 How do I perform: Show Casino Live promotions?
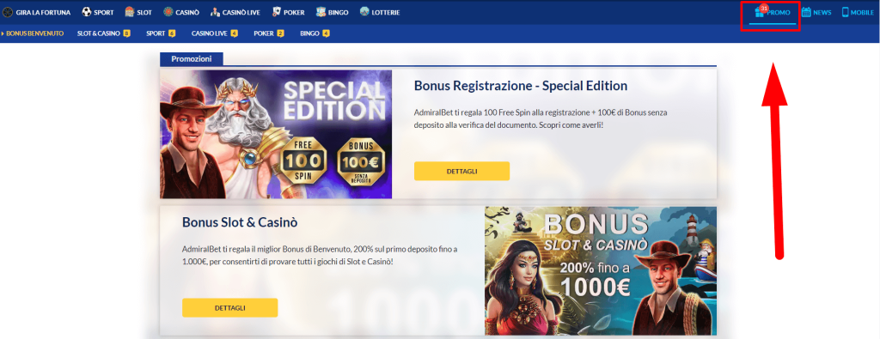pyautogui.click(x=214, y=33)
